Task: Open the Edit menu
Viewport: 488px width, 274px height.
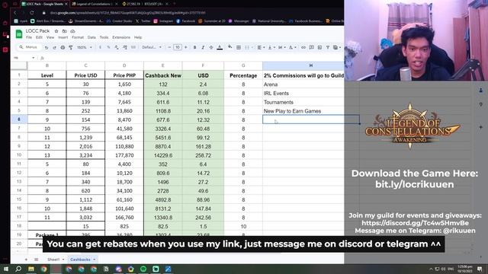Action: [39, 37]
